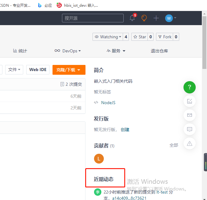The width and height of the screenshot is (207, 200).
Task: Click the Star count 0
Action: coord(151,37)
